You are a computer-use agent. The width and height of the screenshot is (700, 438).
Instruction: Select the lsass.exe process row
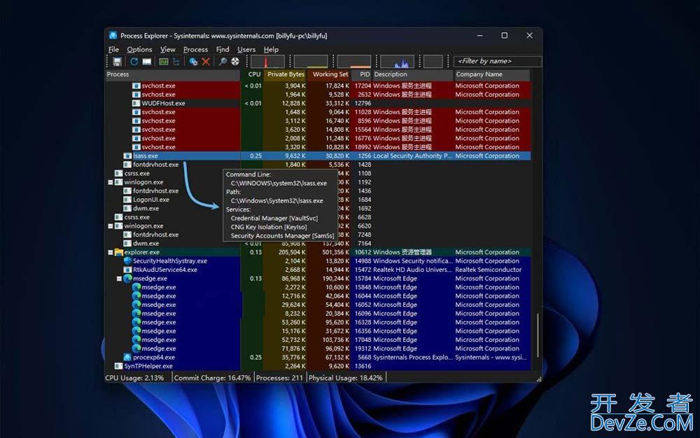pyautogui.click(x=318, y=156)
